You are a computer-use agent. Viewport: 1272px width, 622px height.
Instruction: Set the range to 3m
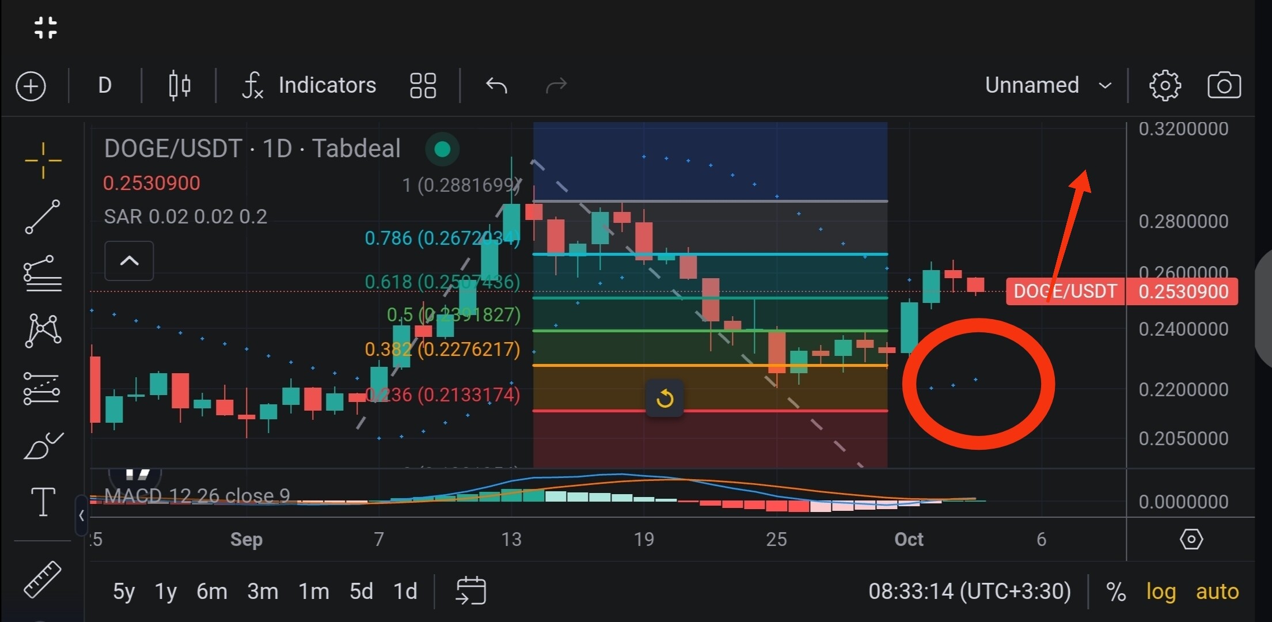[263, 591]
